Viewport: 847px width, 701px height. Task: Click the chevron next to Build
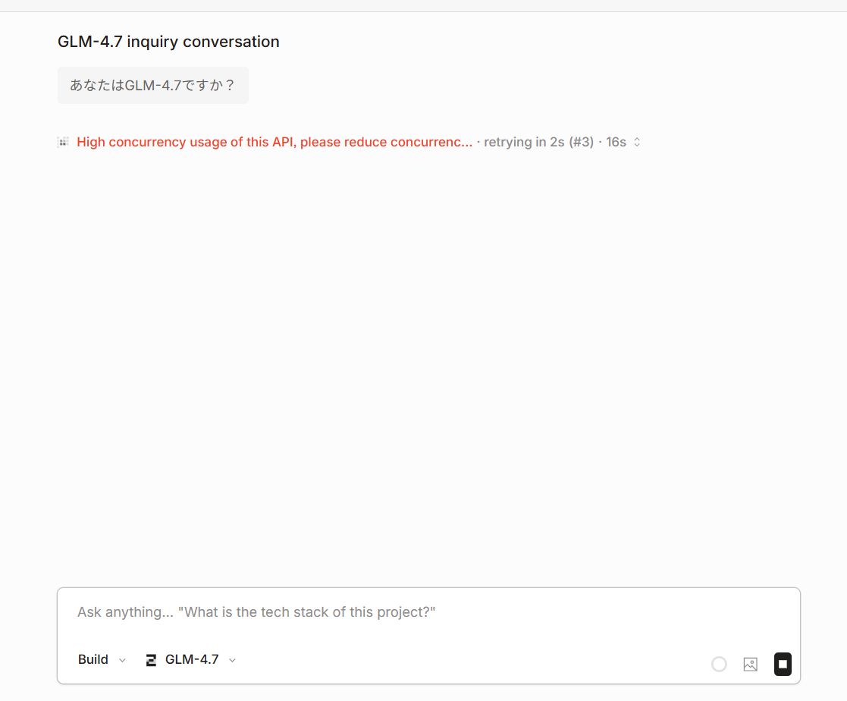point(123,660)
